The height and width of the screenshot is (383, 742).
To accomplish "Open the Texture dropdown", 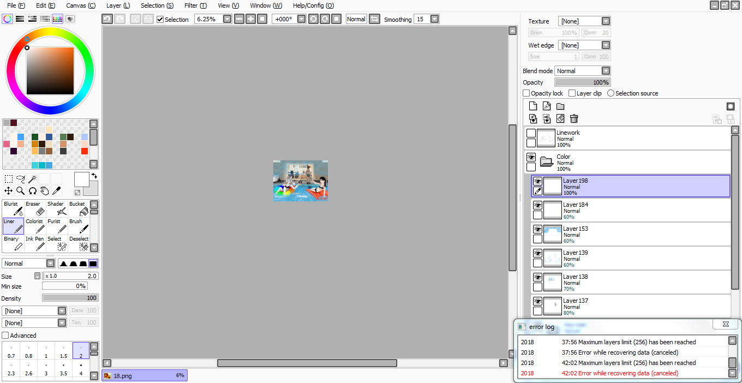I will pyautogui.click(x=606, y=21).
